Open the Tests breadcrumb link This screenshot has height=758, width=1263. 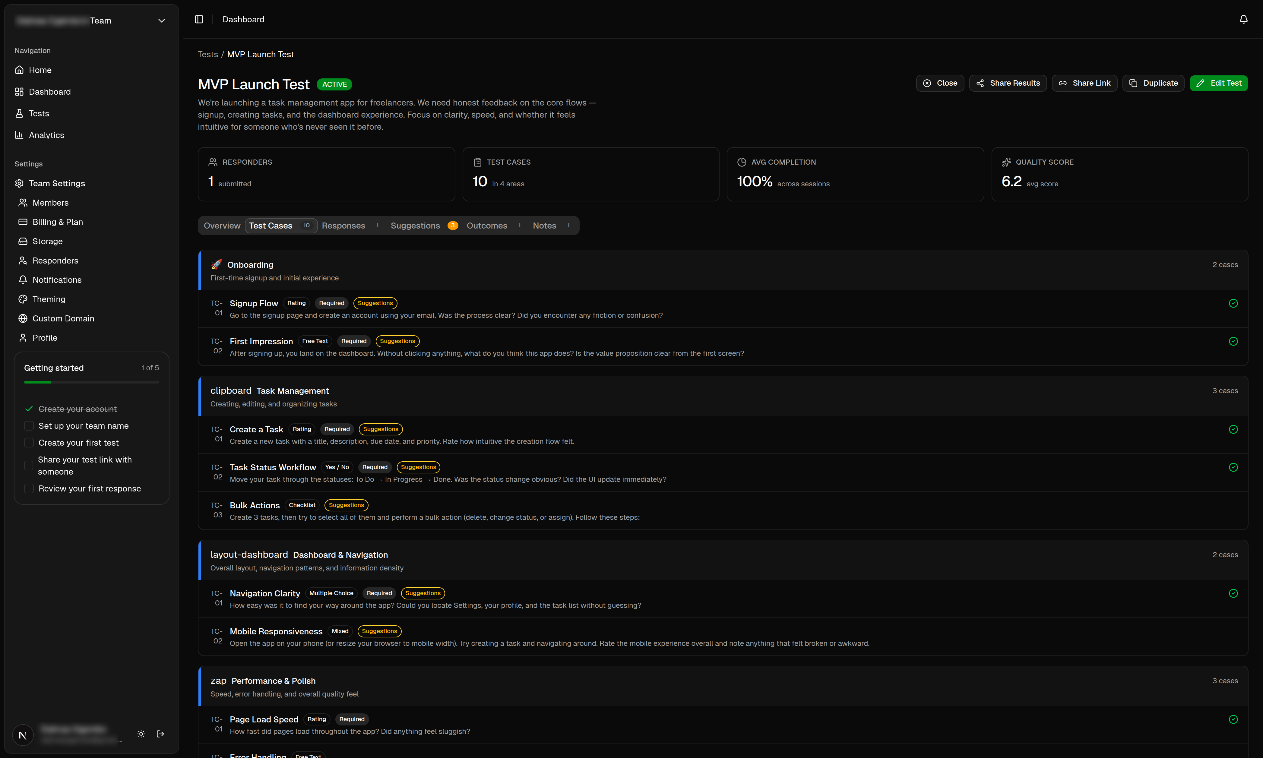click(x=207, y=54)
